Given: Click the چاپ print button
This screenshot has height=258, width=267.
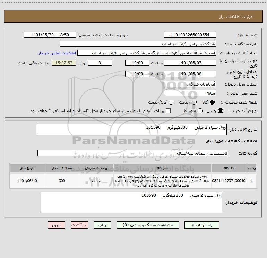Looking at the screenshot, I should [x=102, y=225].
